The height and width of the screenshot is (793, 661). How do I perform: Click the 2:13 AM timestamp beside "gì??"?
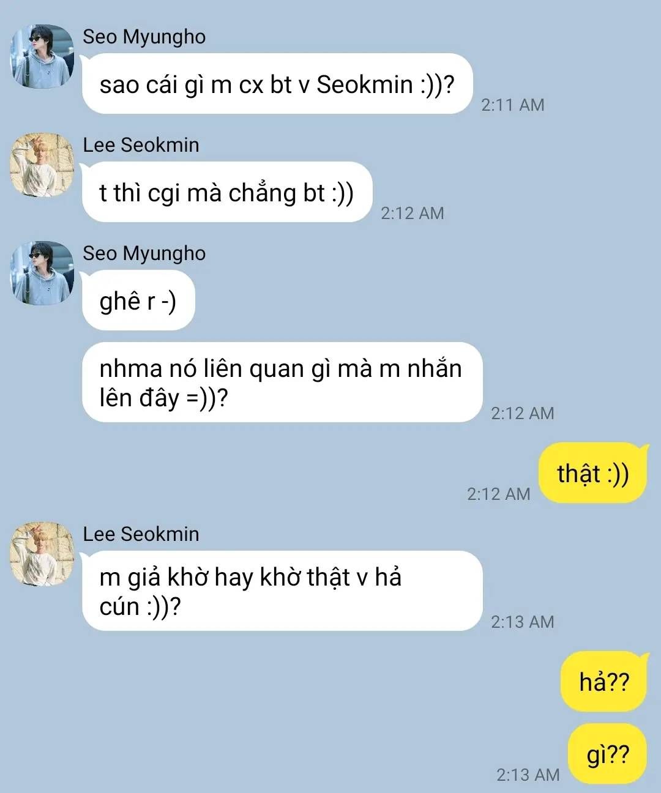tap(528, 775)
